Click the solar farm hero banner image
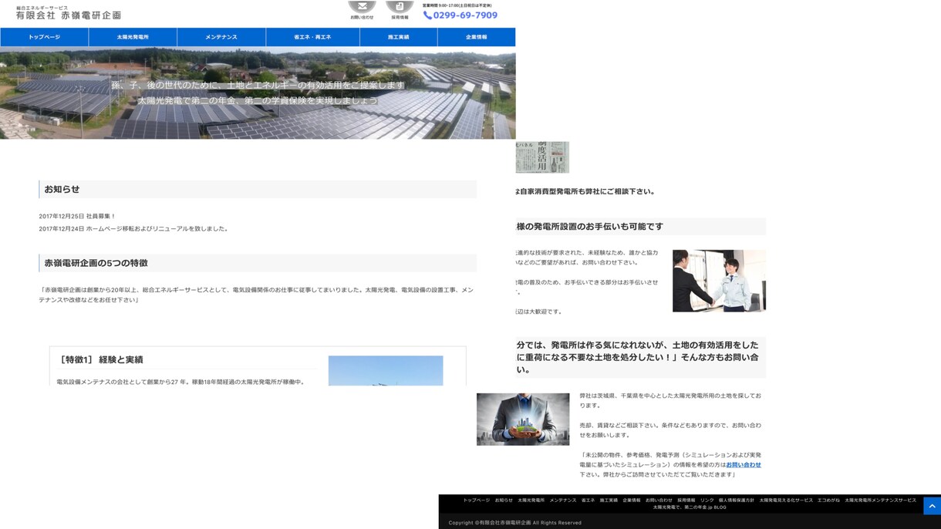The width and height of the screenshot is (941, 529). (258, 93)
